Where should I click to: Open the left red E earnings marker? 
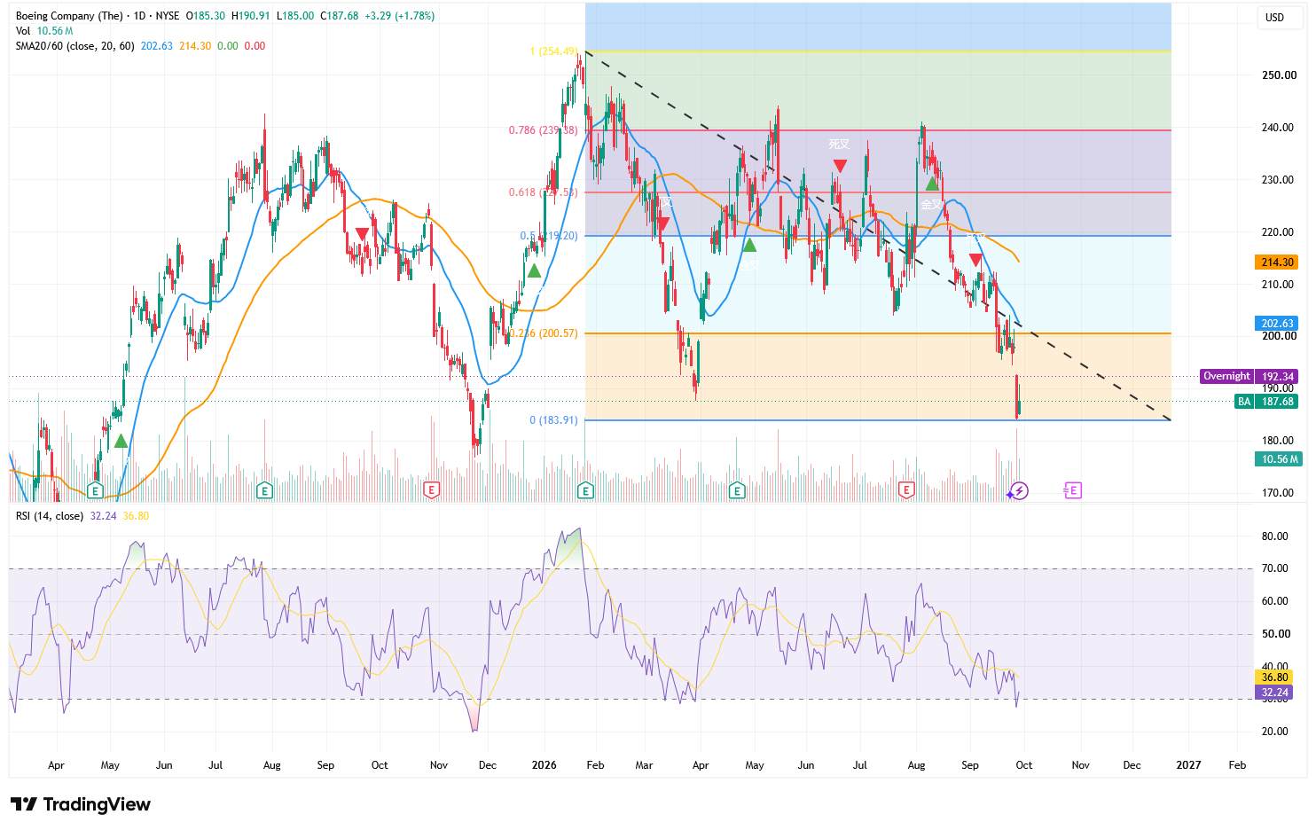pyautogui.click(x=432, y=490)
